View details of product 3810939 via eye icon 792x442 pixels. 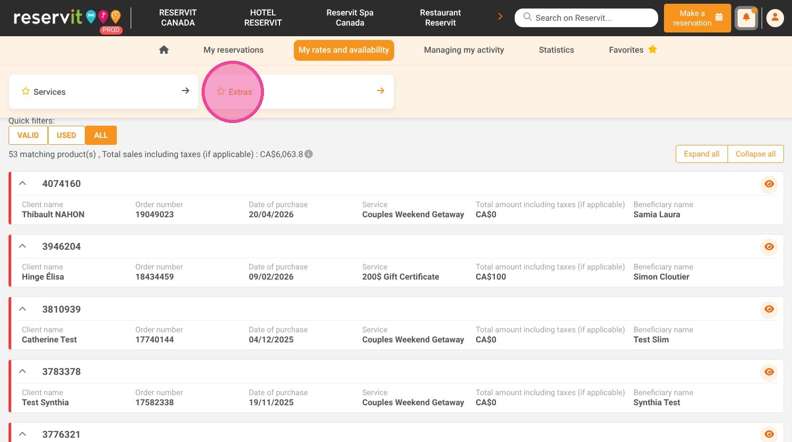(769, 309)
